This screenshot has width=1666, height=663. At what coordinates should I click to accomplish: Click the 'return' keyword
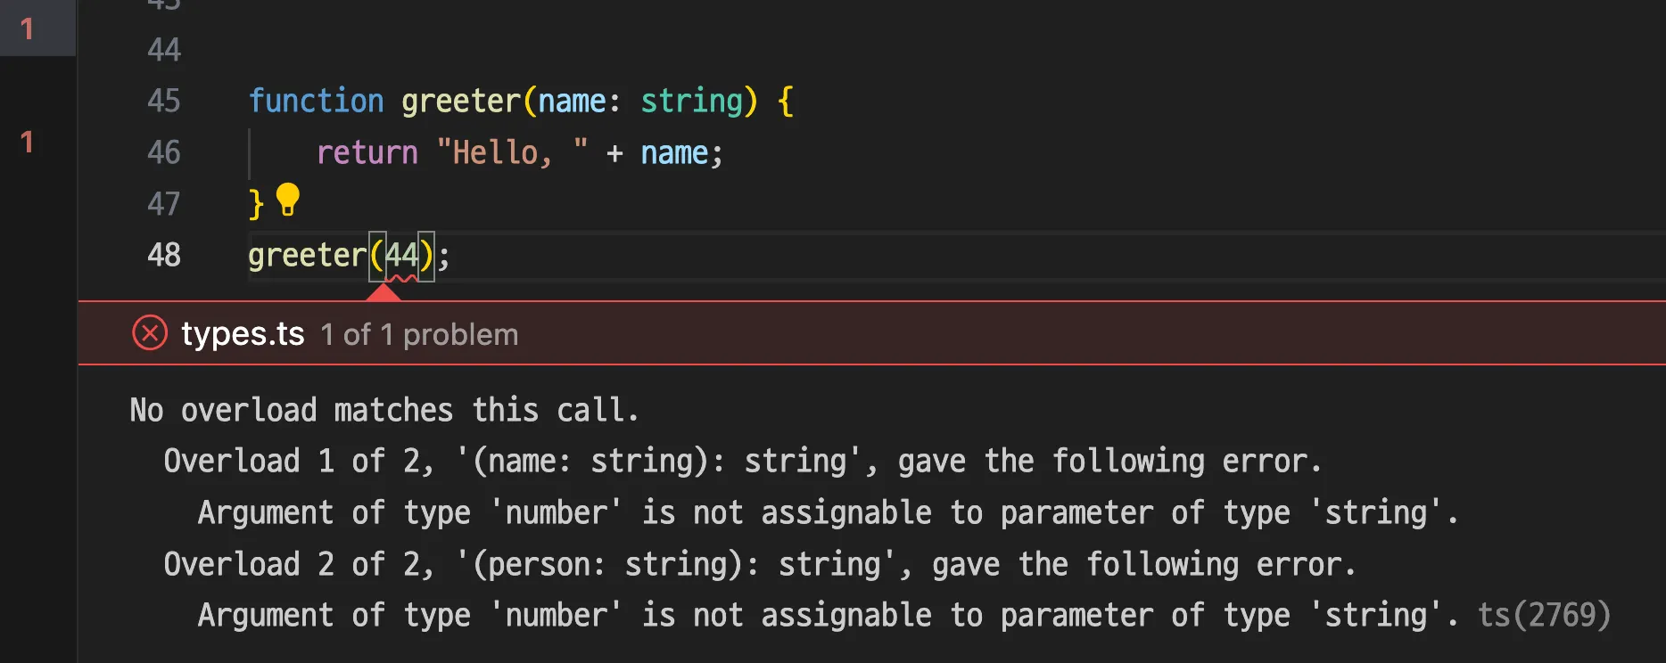point(367,152)
